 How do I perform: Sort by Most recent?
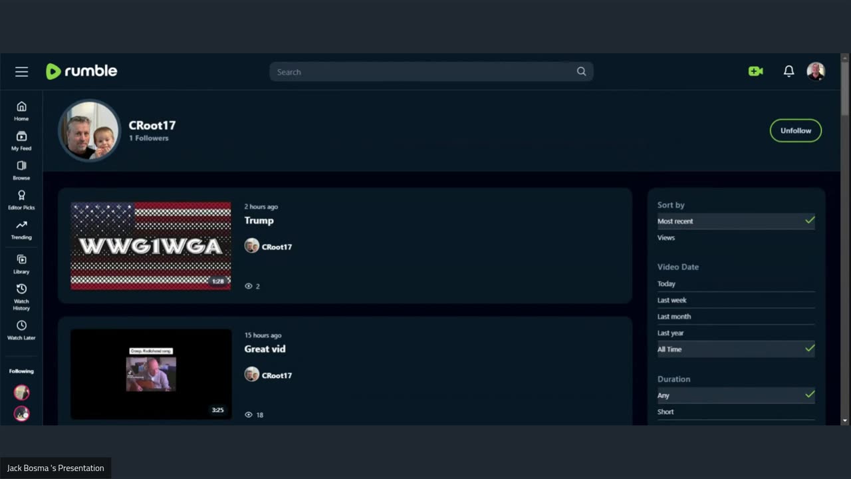click(x=736, y=221)
